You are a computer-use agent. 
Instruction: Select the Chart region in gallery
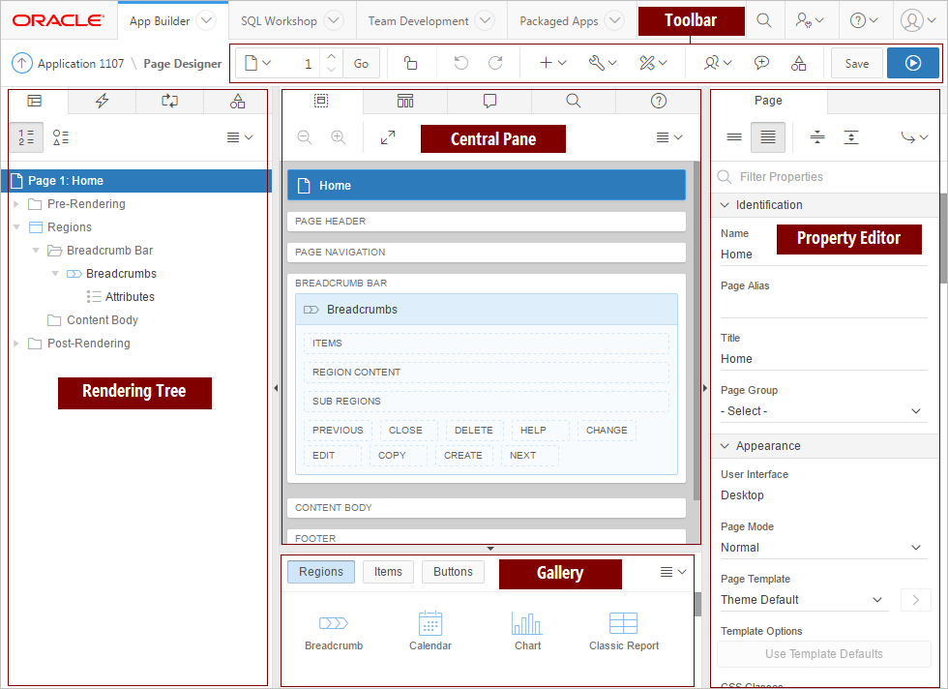tap(527, 630)
